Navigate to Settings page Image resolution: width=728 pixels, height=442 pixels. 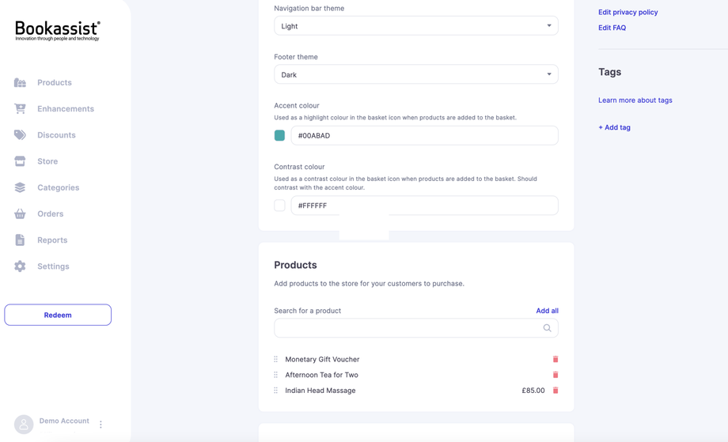click(53, 266)
